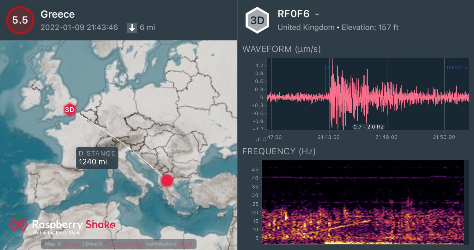Select the Greece event title
The height and width of the screenshot is (250, 474).
click(58, 14)
